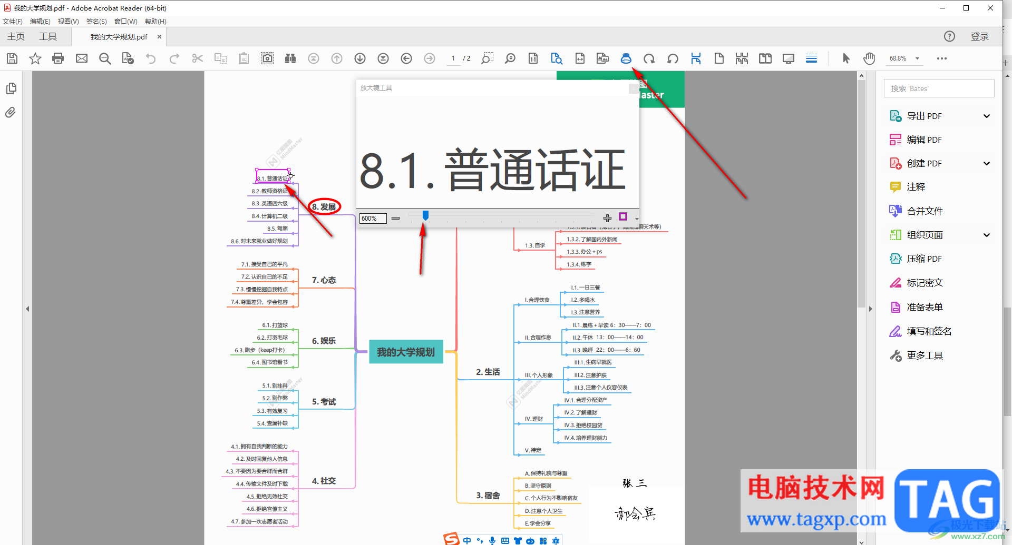Open the 填写和签名 tool

pos(920,331)
